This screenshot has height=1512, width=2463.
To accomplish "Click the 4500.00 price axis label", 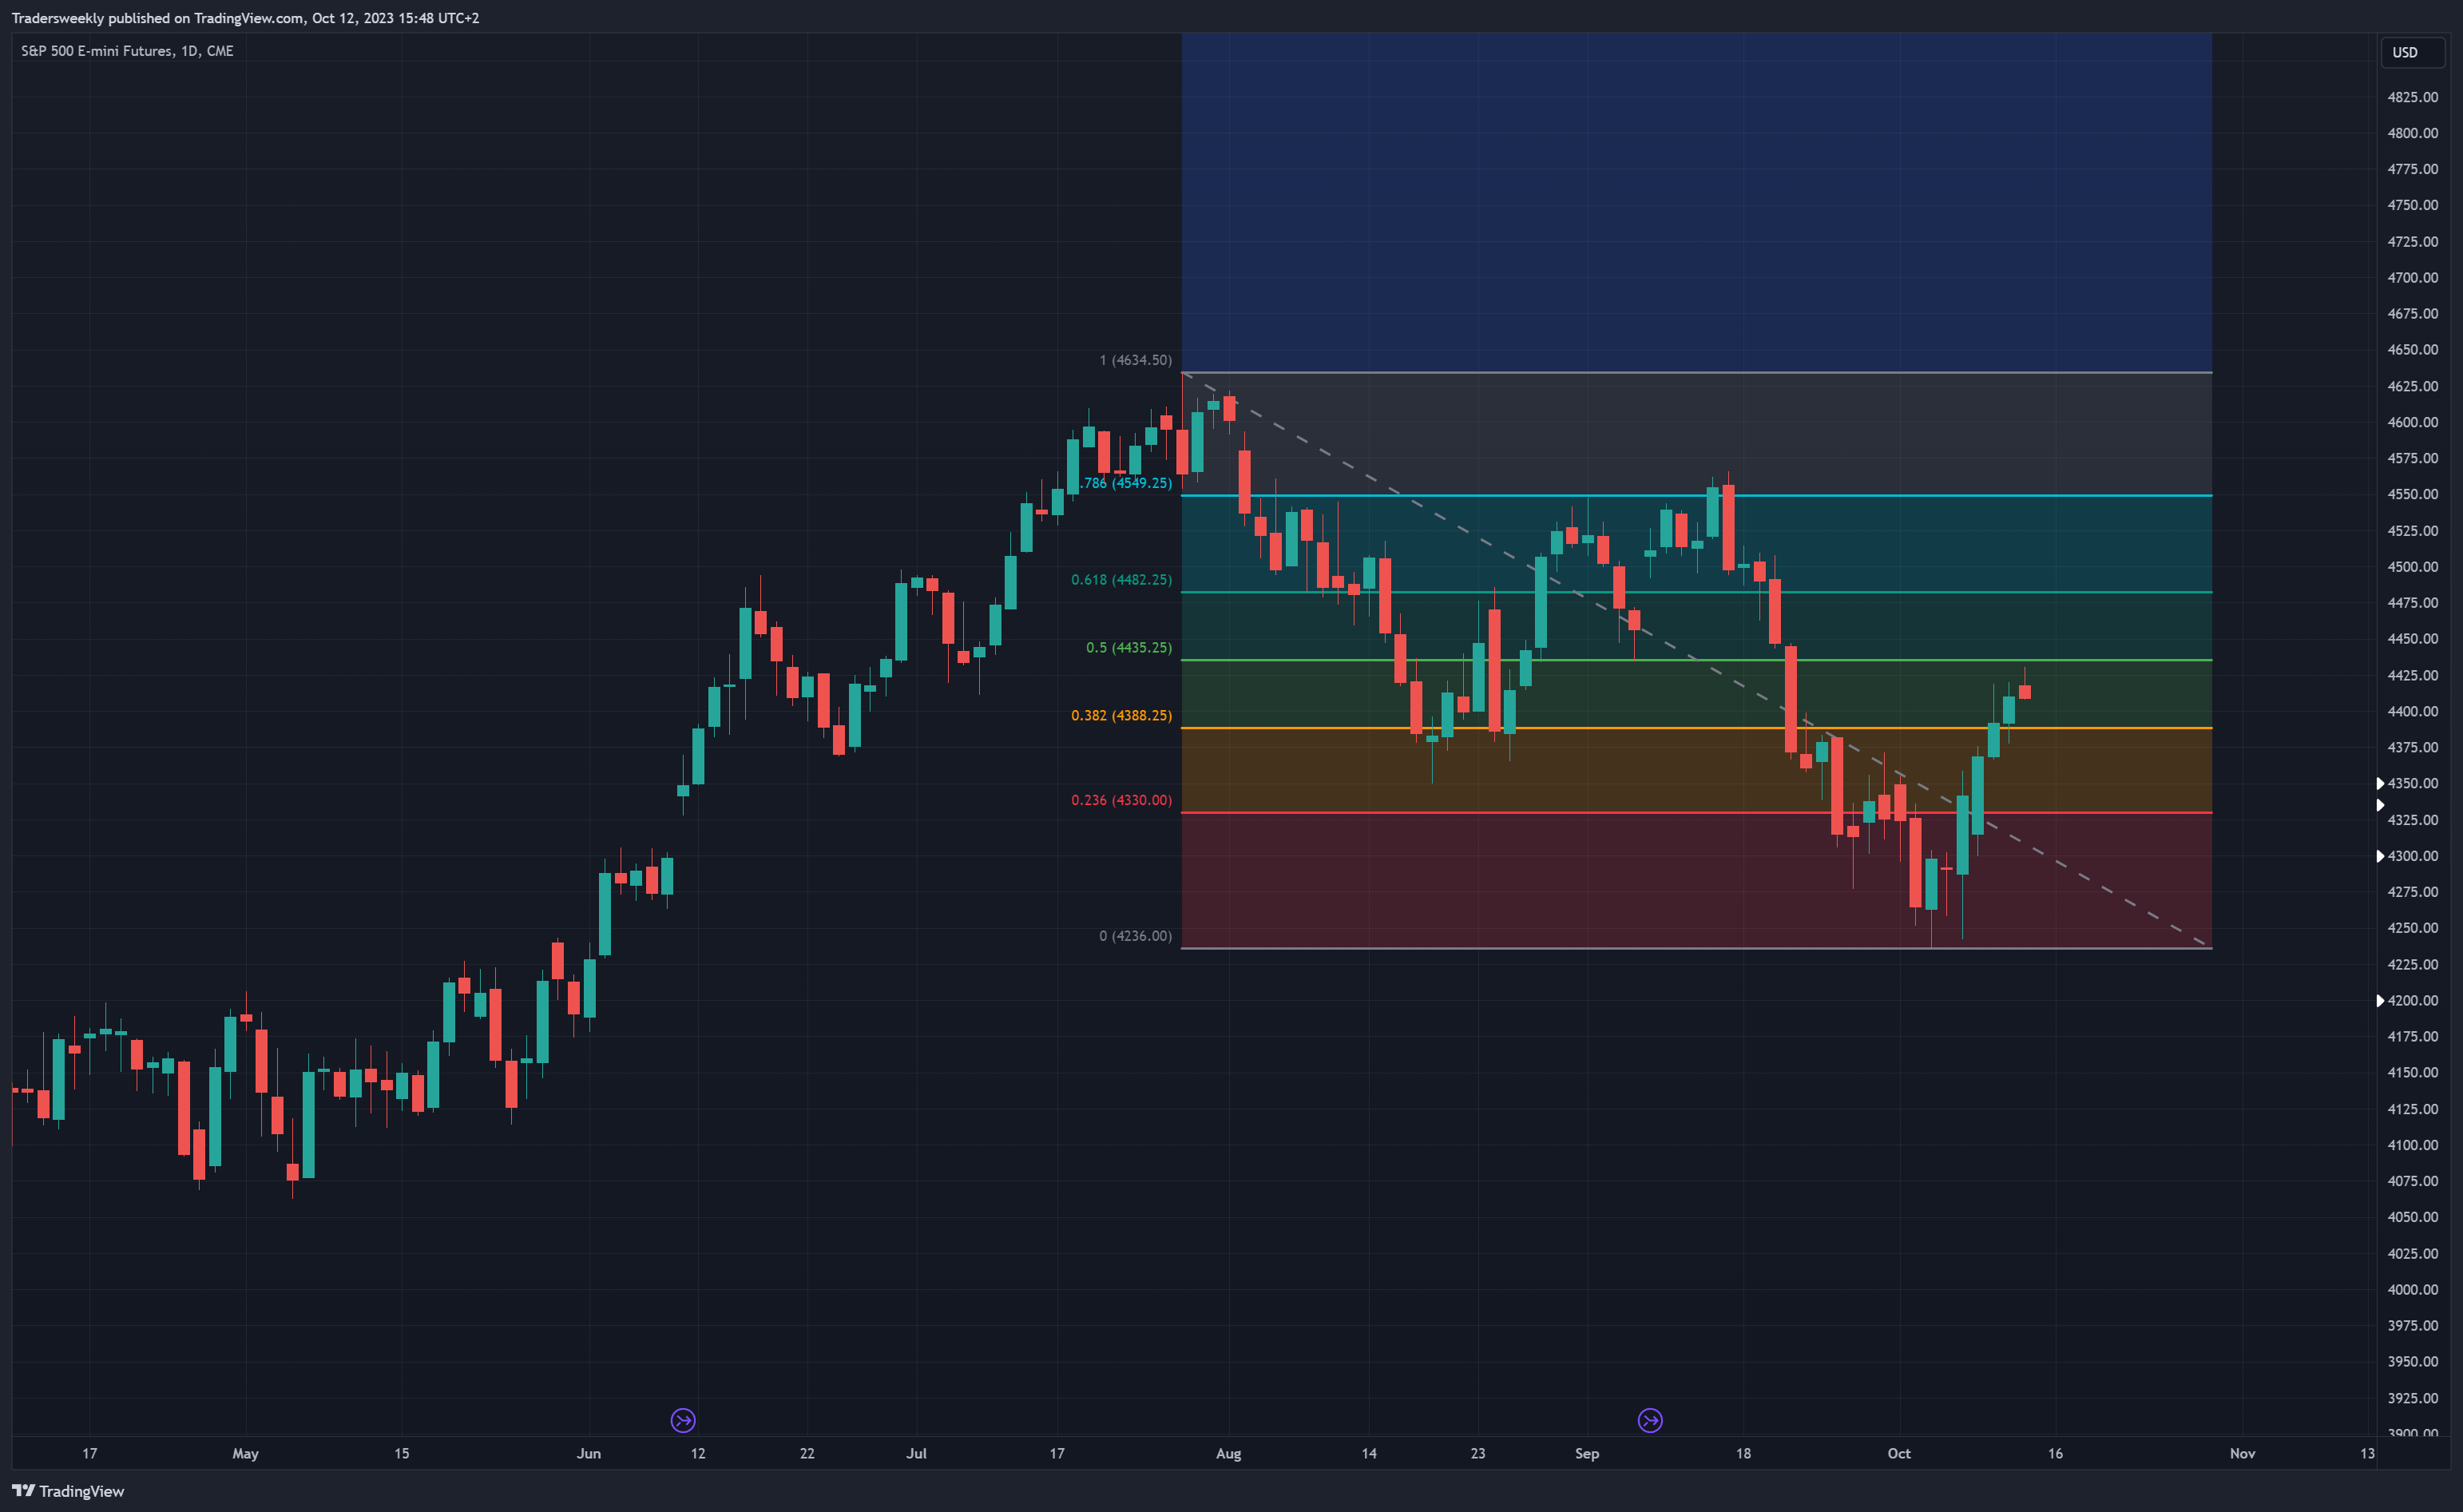I will pos(2413,567).
